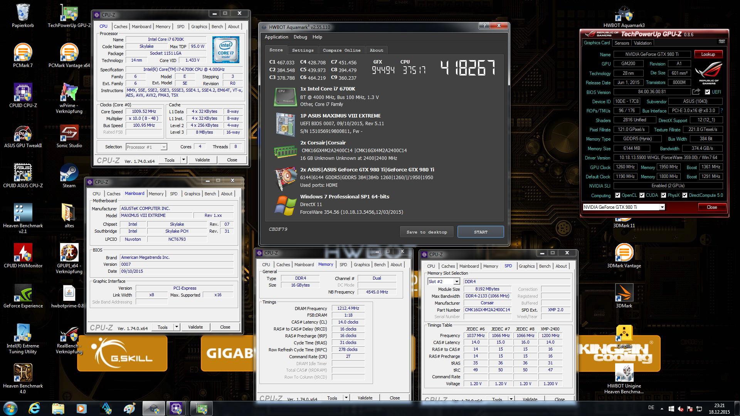The image size is (740, 416).
Task: Open the Caches tab in top CPU-Z window
Action: point(120,27)
